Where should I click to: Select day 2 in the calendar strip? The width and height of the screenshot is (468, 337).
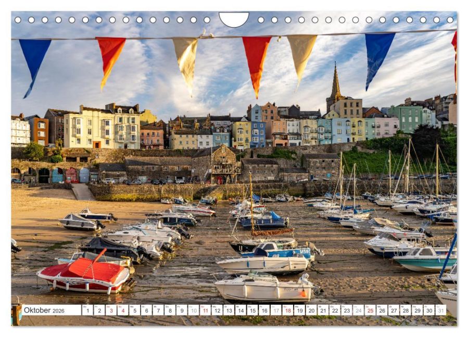pyautogui.click(x=99, y=310)
